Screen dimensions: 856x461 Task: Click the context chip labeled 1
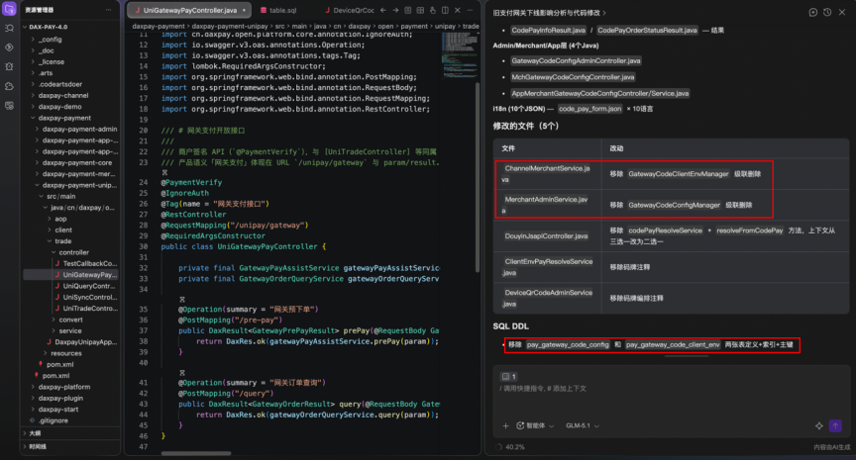[509, 377]
